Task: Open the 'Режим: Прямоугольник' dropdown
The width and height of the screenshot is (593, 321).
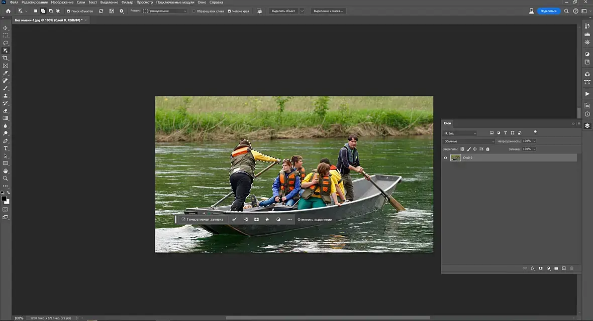Action: (165, 11)
